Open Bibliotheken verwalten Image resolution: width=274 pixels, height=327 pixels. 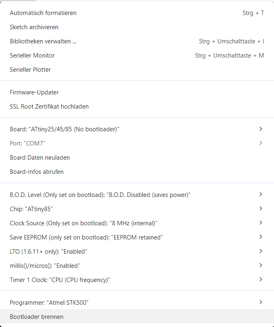pyautogui.click(x=43, y=41)
